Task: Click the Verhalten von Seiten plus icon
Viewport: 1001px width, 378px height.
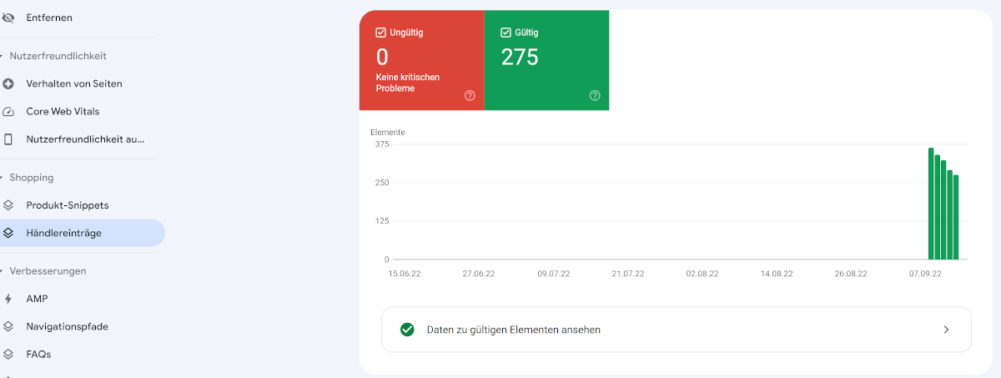Action: (x=8, y=83)
